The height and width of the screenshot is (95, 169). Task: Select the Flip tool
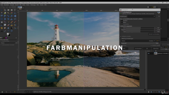[x=15, y=16]
